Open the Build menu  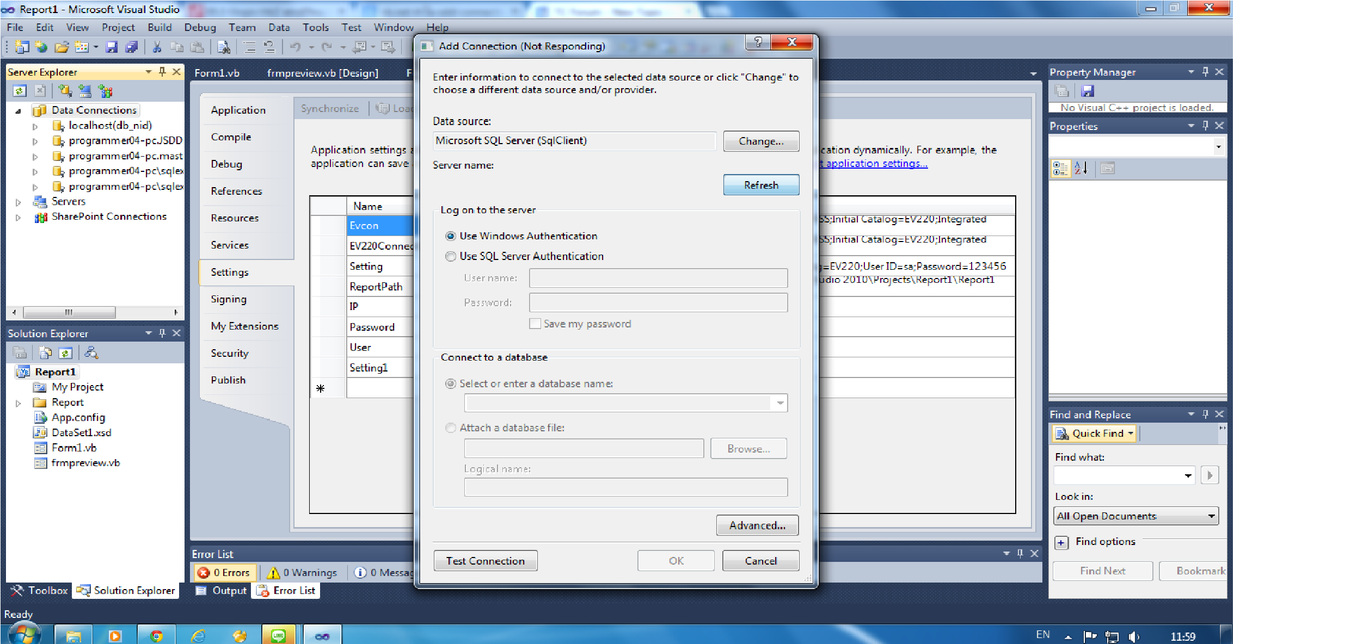pos(159,27)
